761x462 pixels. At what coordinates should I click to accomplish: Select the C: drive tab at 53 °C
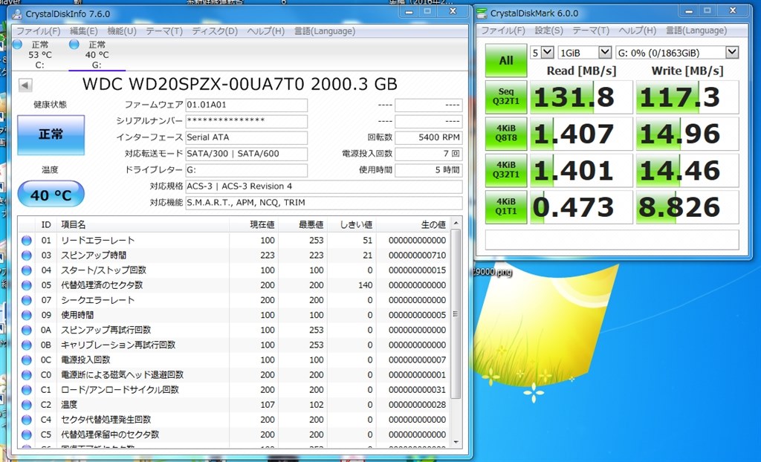[x=40, y=55]
